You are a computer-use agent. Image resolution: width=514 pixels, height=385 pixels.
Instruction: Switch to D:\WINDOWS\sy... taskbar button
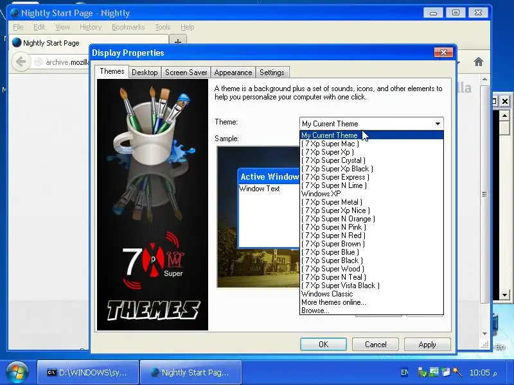(88, 372)
